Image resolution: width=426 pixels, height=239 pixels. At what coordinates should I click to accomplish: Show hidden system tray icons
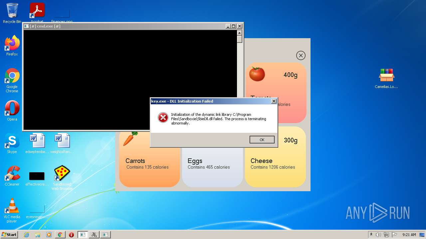[371, 235]
